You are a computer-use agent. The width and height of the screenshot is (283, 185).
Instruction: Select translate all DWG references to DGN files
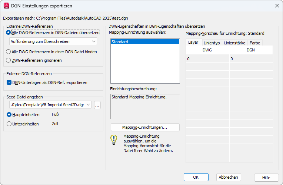pos(9,33)
